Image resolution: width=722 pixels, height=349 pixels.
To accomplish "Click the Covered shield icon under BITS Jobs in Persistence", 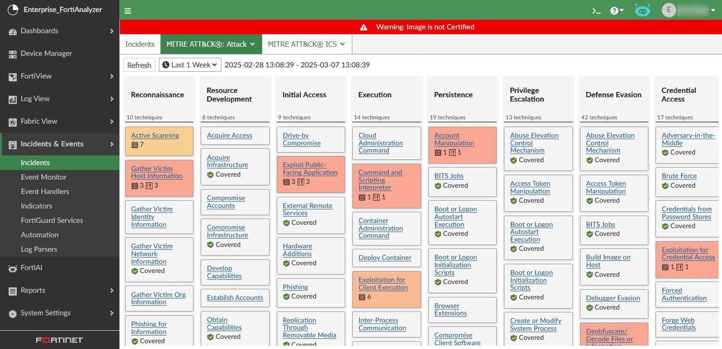I will pyautogui.click(x=438, y=185).
